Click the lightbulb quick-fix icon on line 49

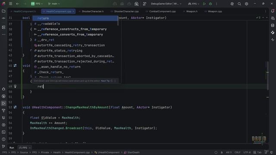coord(15,86)
